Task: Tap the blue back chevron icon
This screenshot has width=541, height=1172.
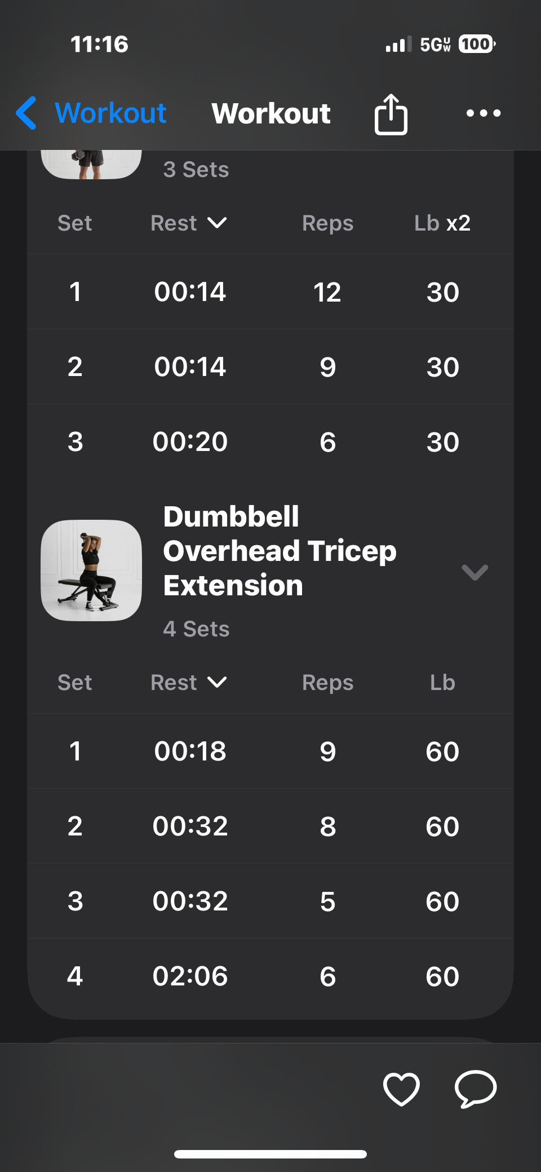Action: (x=26, y=113)
